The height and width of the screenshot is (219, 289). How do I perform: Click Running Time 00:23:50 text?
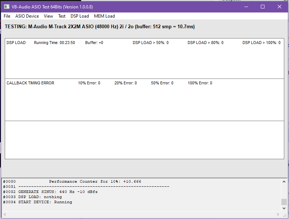[x=55, y=43]
